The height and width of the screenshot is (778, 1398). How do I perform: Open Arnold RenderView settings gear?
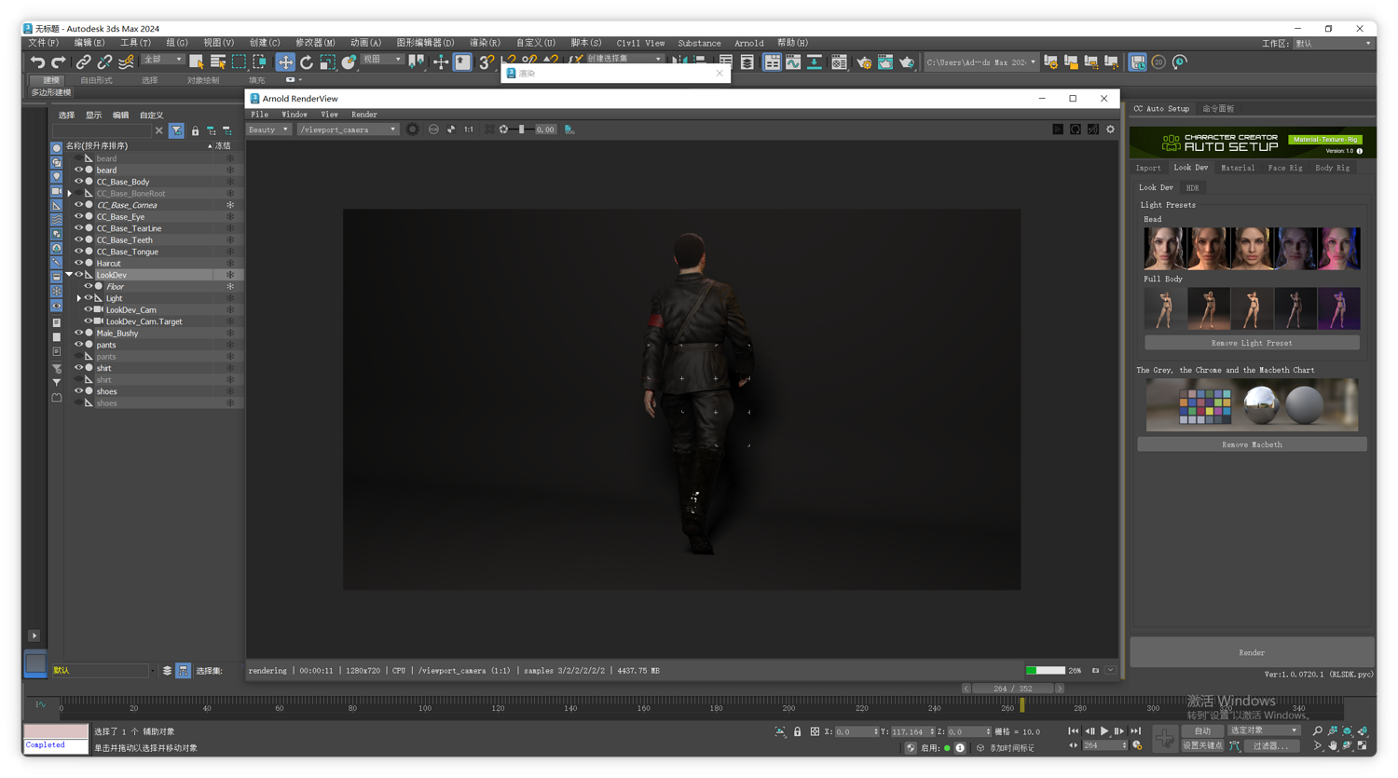pyautogui.click(x=1110, y=130)
